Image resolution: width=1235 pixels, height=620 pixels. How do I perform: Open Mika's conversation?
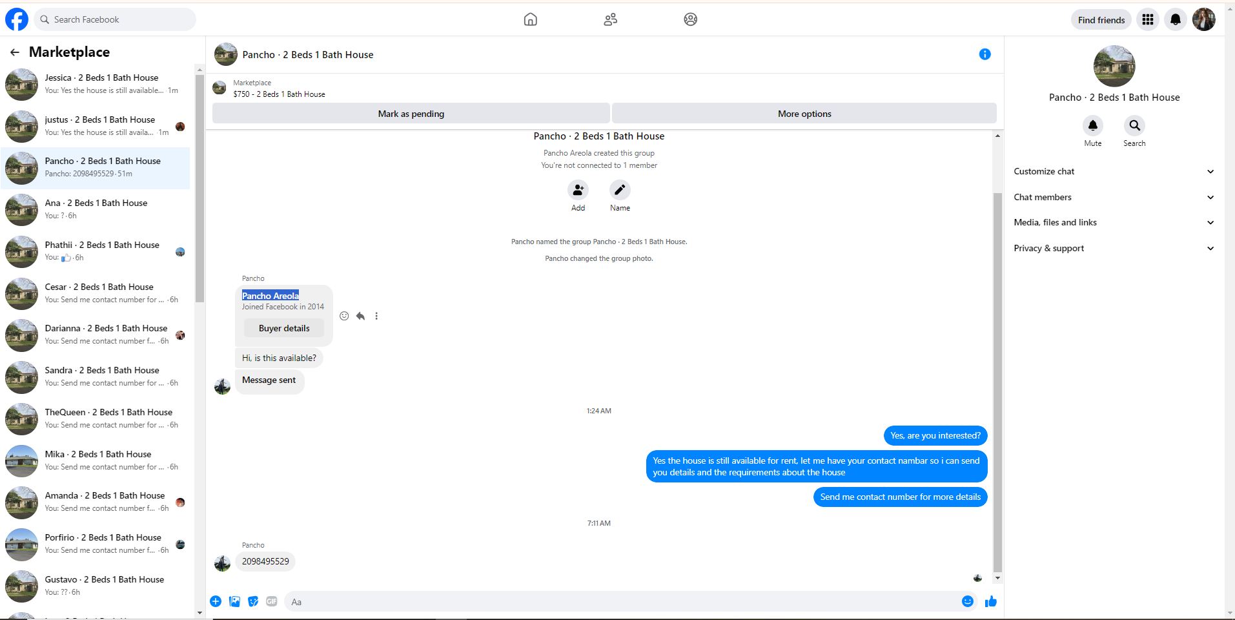(x=97, y=460)
